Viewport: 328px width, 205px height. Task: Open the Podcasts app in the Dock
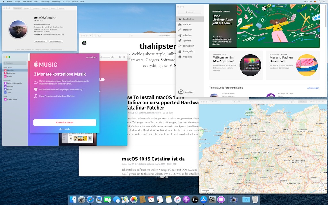(x=186, y=200)
